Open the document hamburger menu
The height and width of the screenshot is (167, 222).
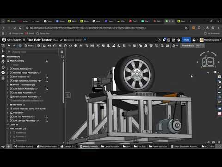(x=24, y=40)
